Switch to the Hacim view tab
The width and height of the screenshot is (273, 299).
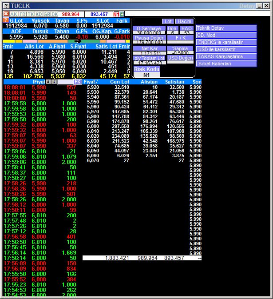tap(183, 21)
